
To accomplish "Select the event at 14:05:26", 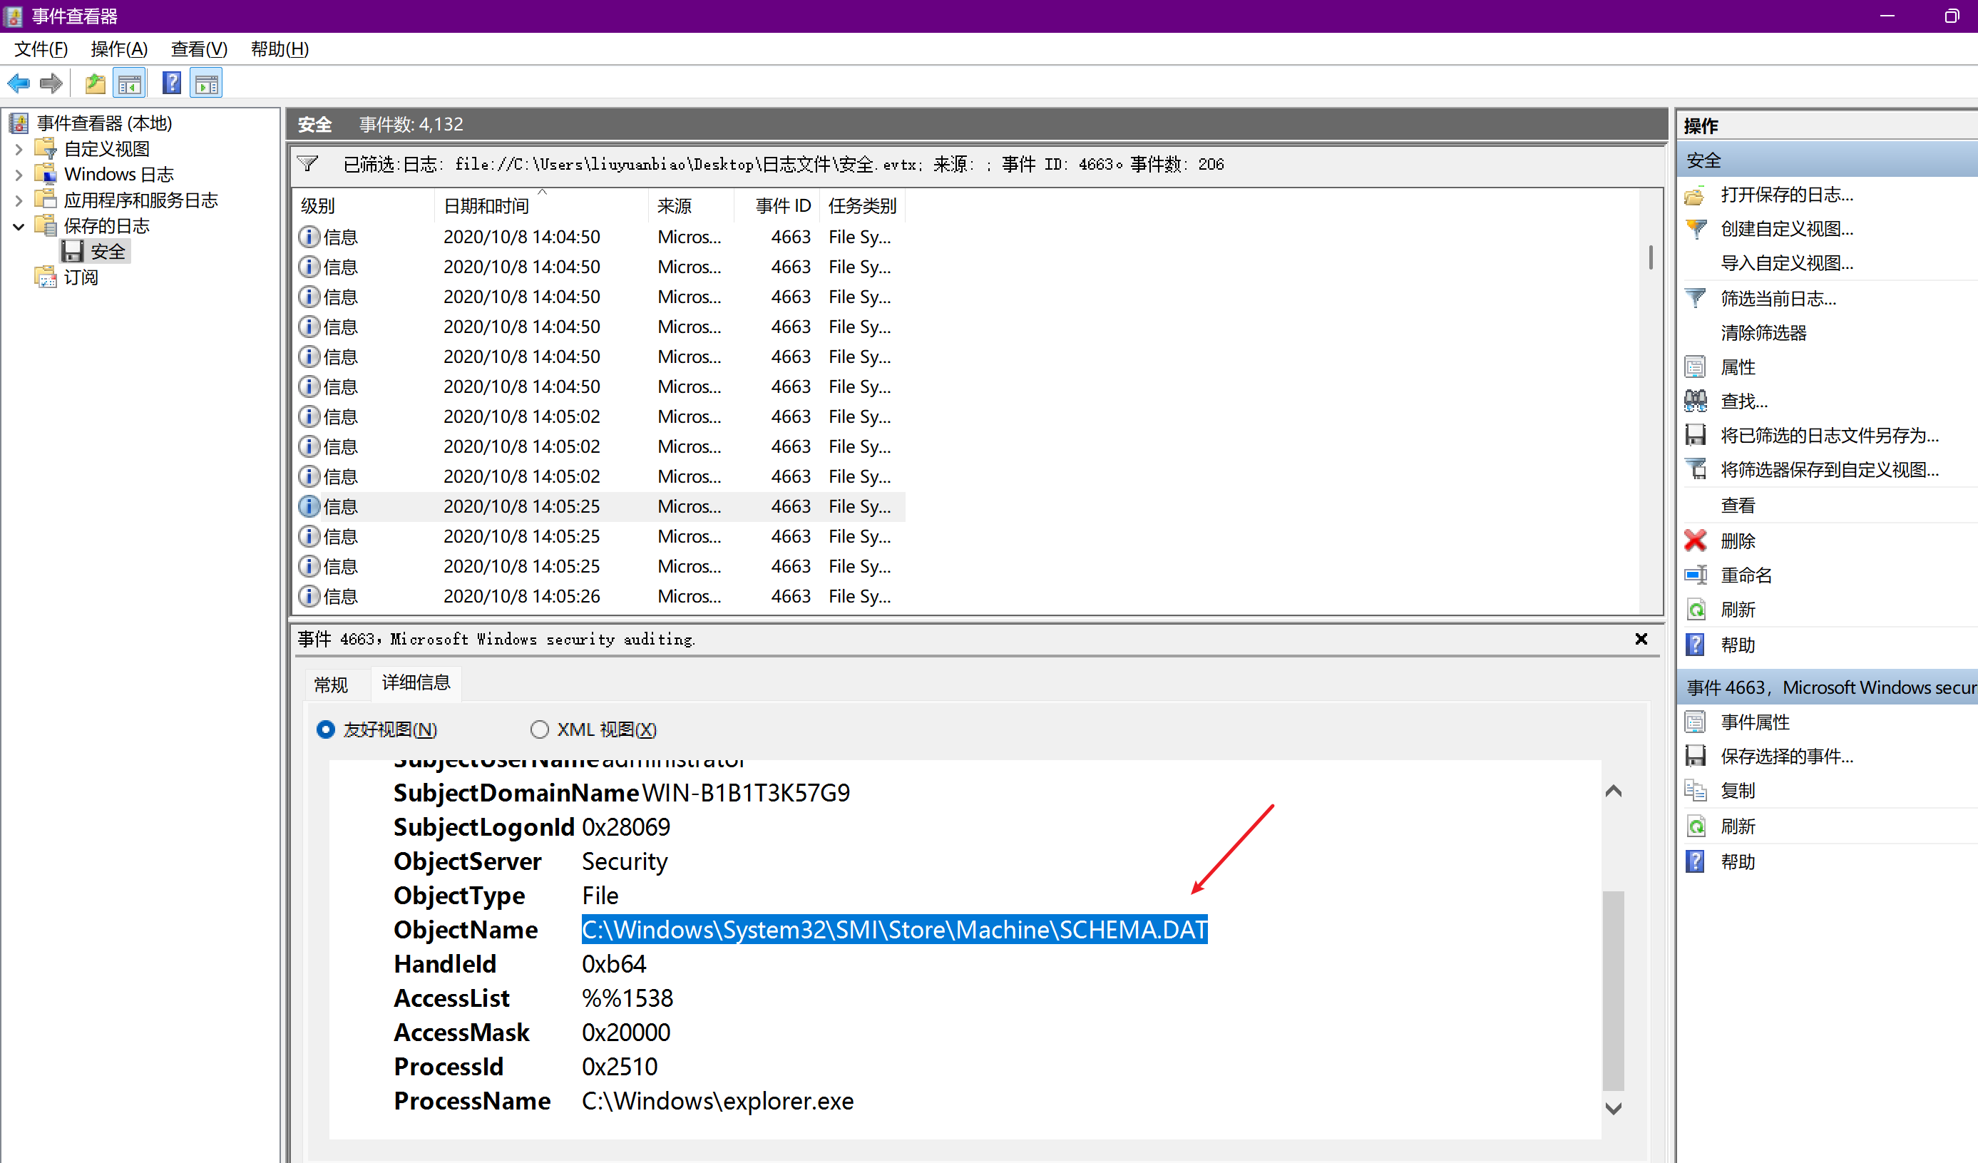I will pos(521,596).
